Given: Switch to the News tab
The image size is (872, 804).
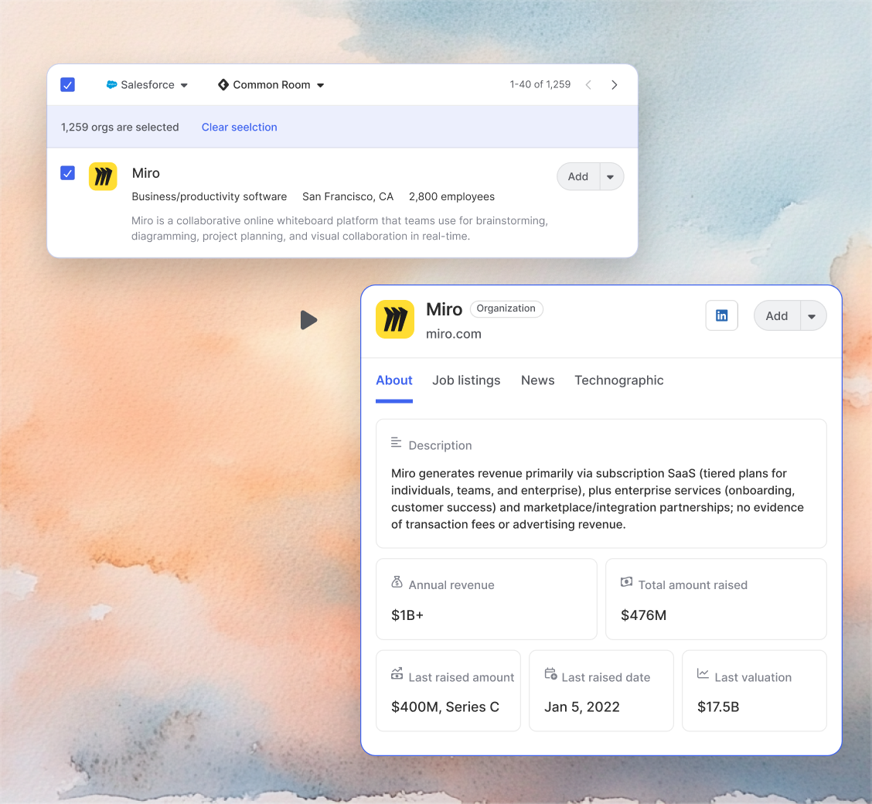Looking at the screenshot, I should click(538, 380).
